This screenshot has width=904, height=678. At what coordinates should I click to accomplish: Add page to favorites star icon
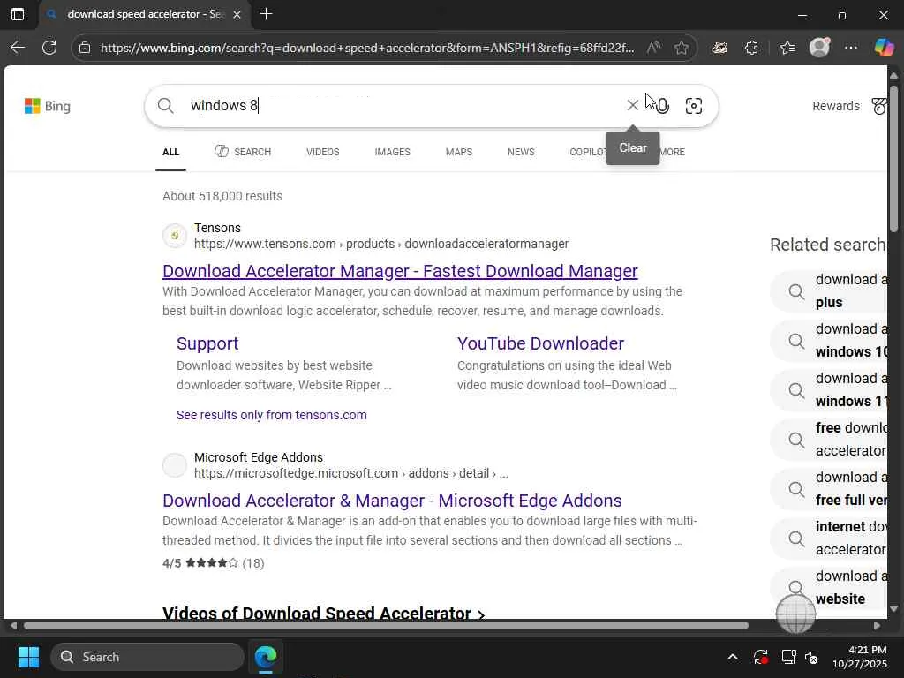click(x=682, y=48)
